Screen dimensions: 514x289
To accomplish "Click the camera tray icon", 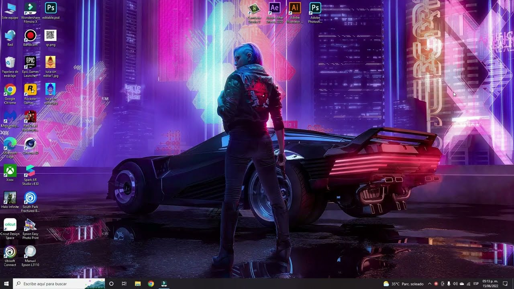I will (443, 284).
